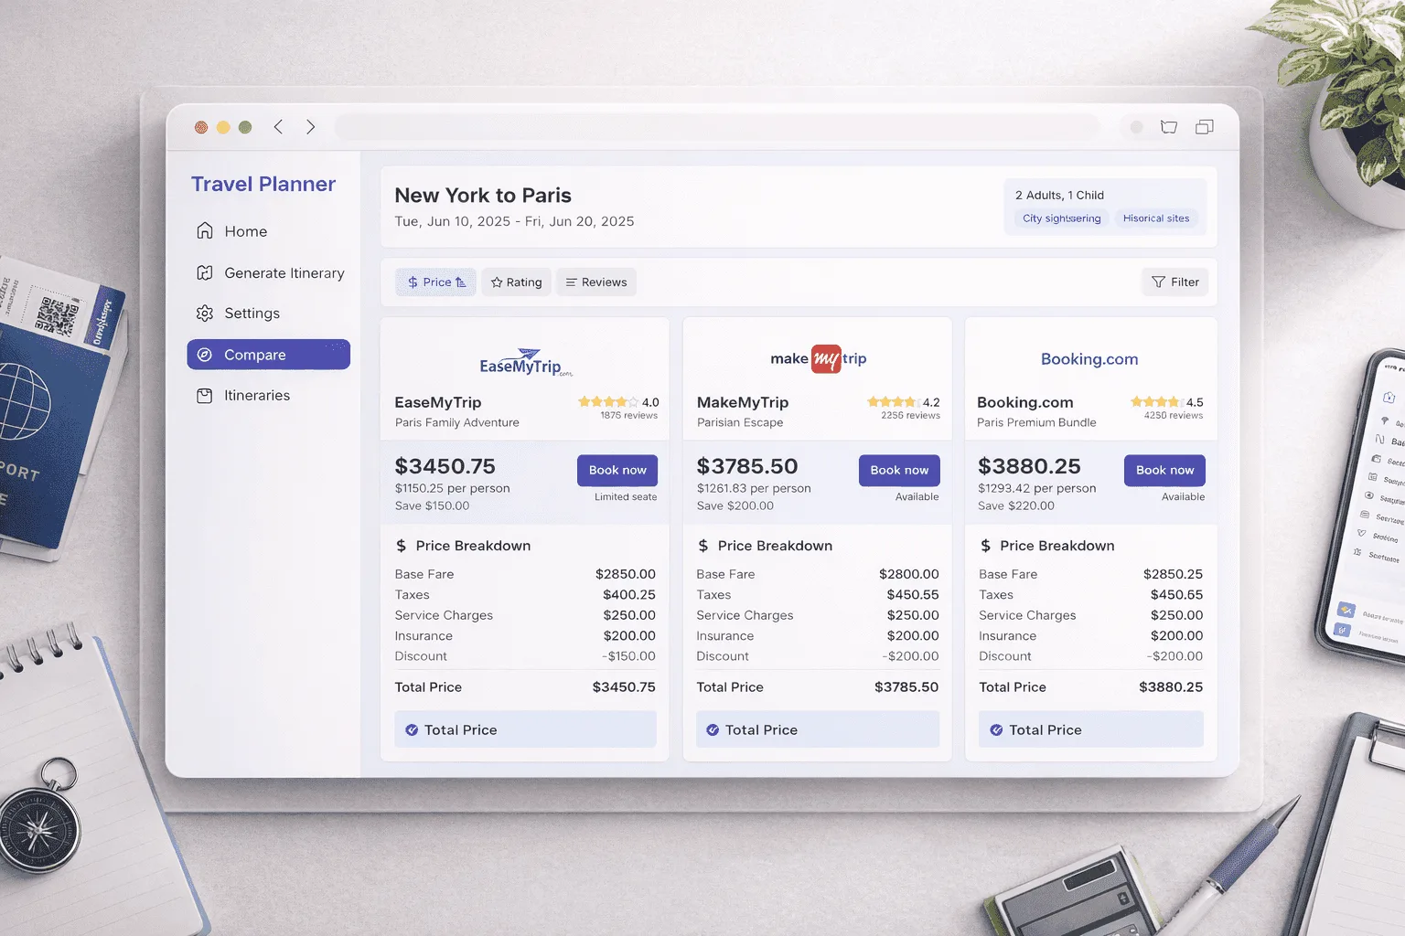Click the "Limited seats" status
The height and width of the screenshot is (936, 1405).
pos(626,497)
